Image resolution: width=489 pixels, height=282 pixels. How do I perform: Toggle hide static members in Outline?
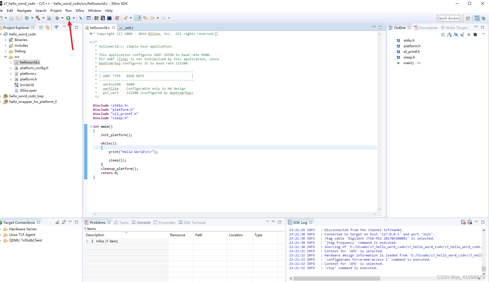462,35
